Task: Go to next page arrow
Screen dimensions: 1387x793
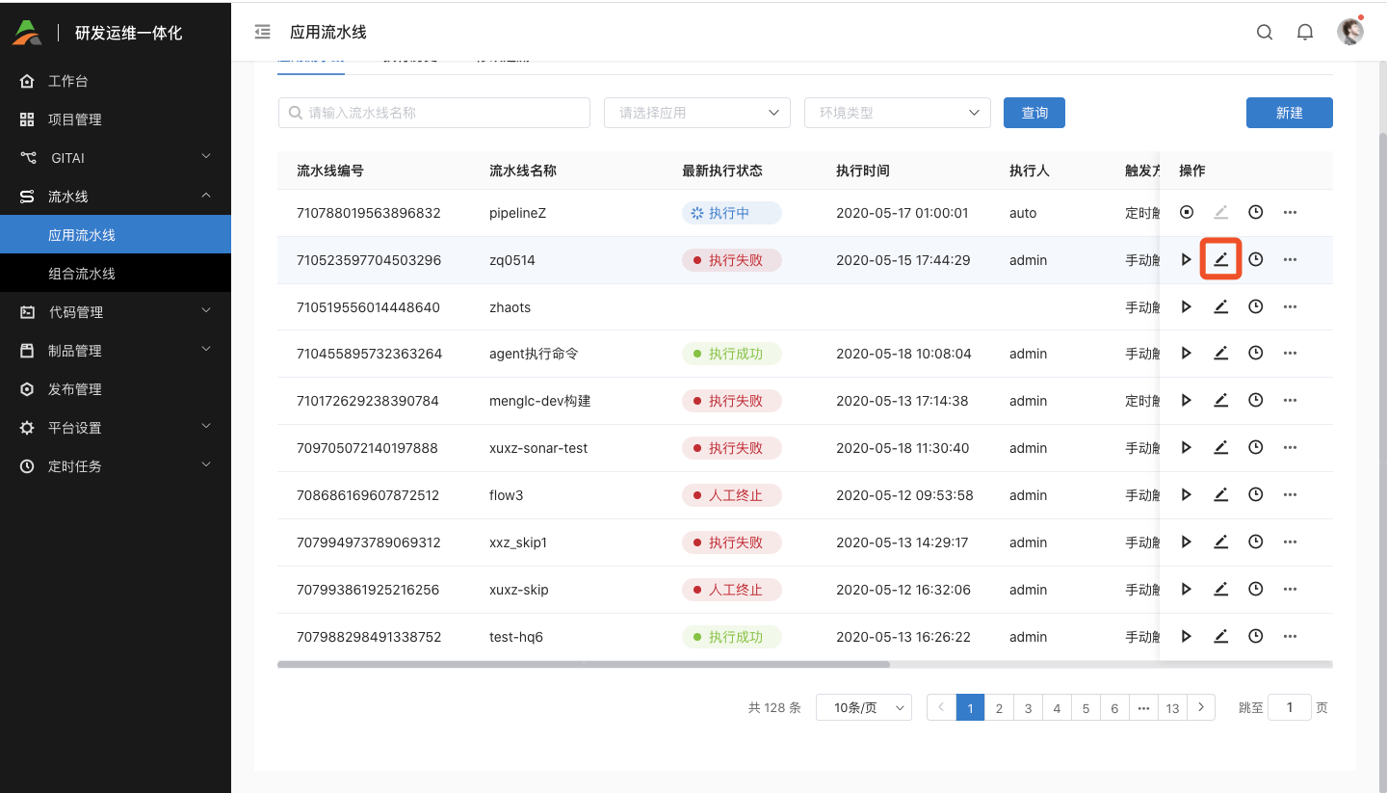Action: 1201,707
